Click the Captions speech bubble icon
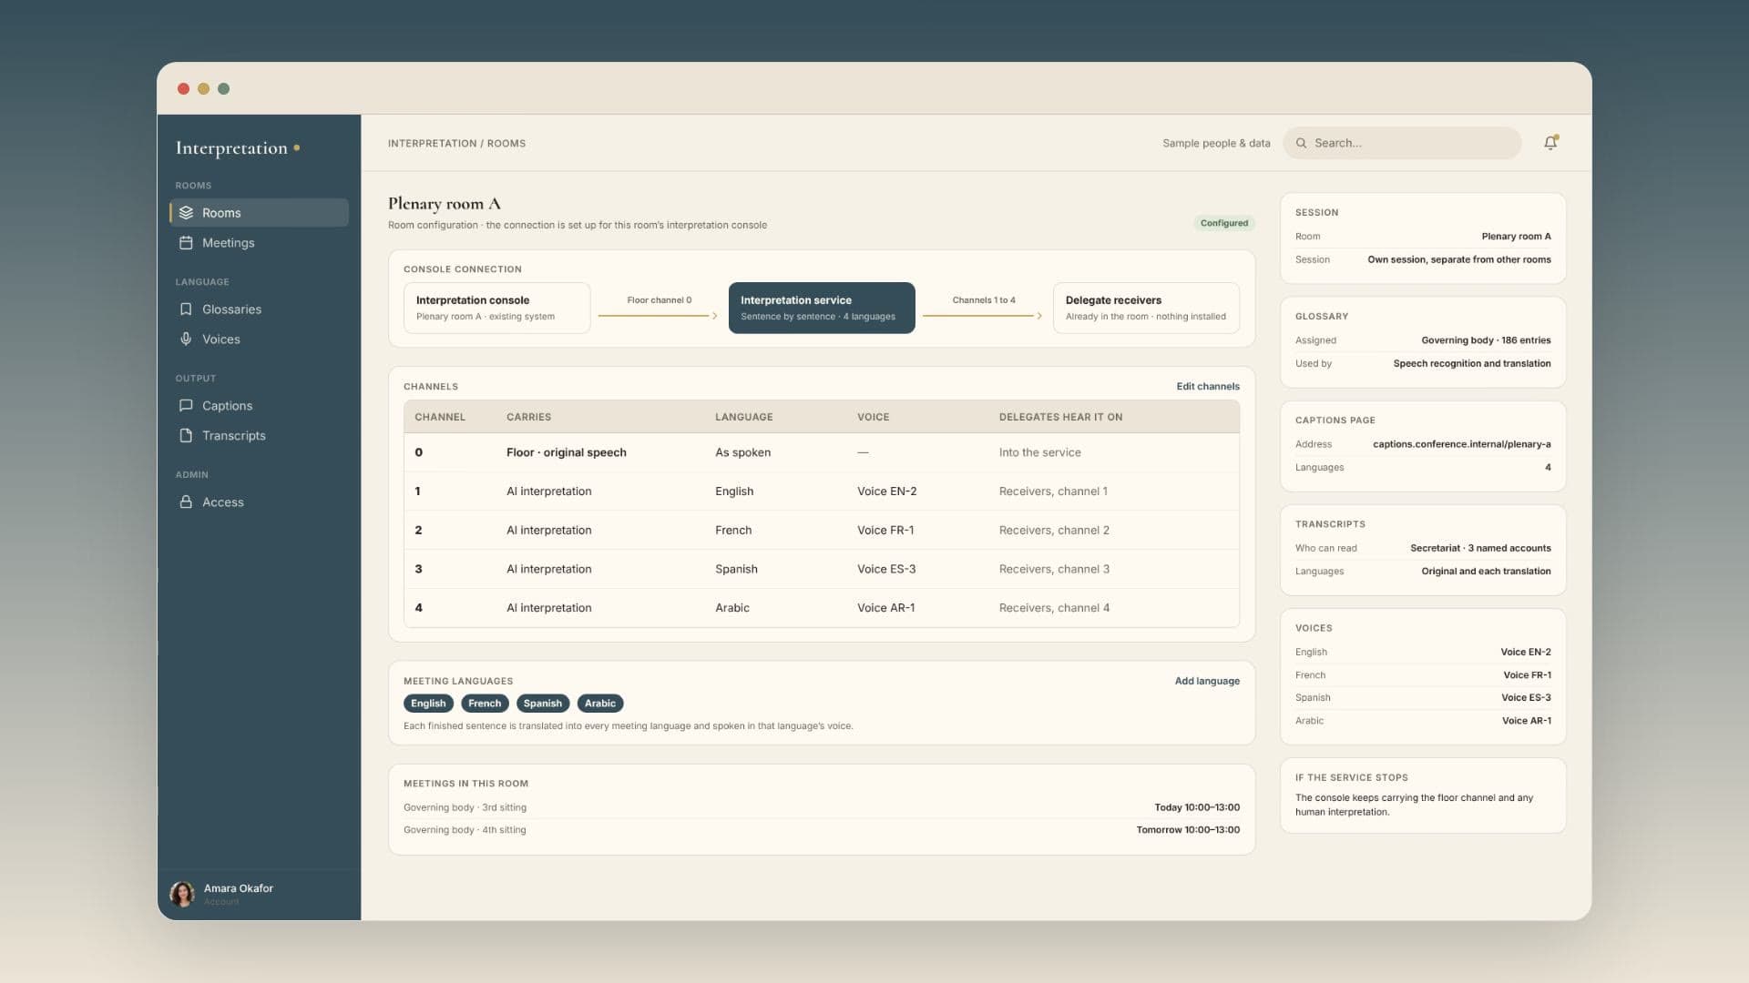This screenshot has height=983, width=1749. (186, 405)
